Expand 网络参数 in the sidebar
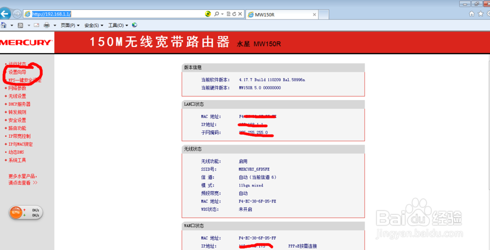 (17, 88)
